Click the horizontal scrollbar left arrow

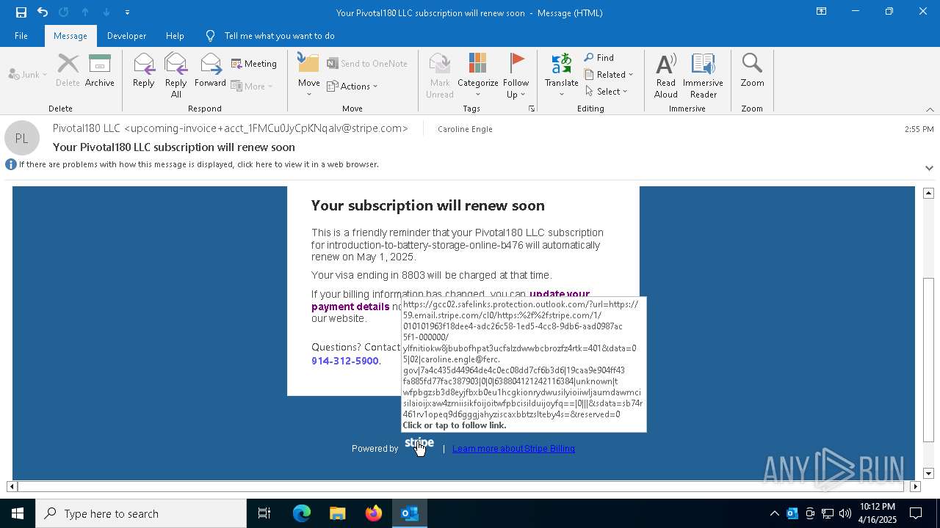12,486
